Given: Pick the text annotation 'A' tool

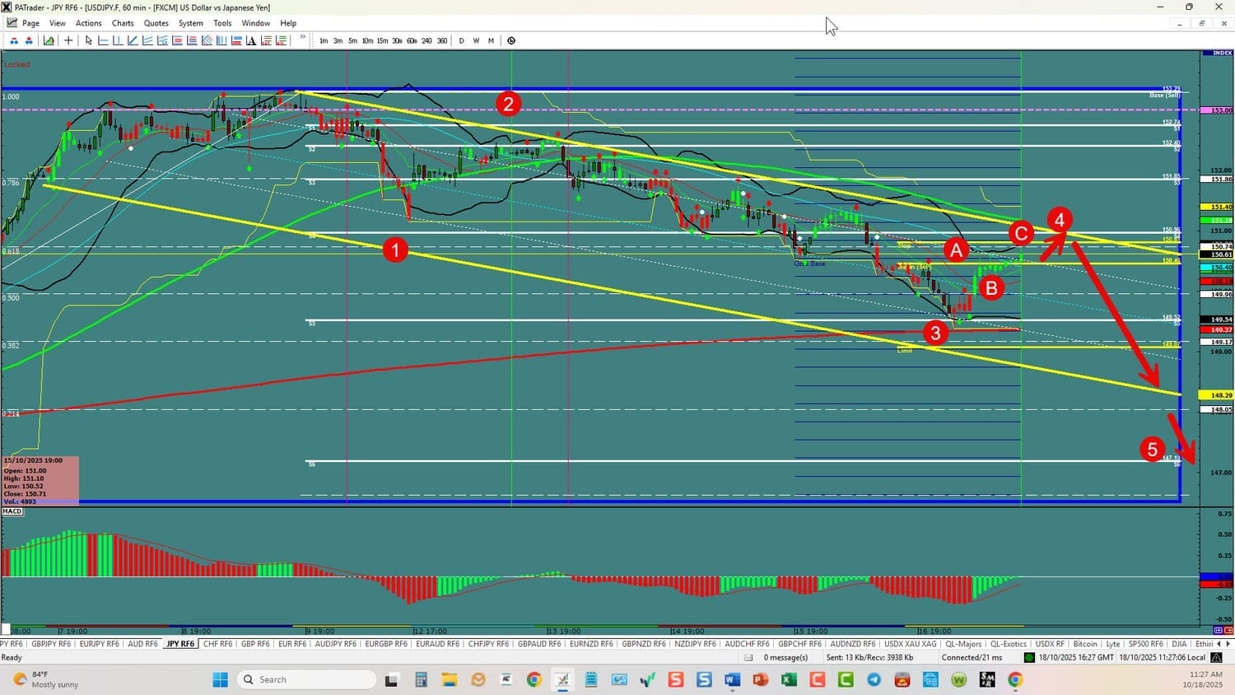Looking at the screenshot, I should click(251, 40).
